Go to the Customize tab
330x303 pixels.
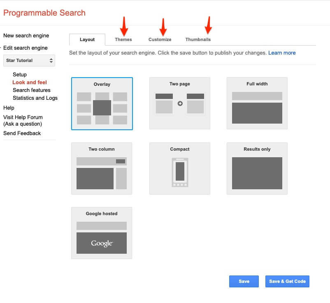(160, 39)
